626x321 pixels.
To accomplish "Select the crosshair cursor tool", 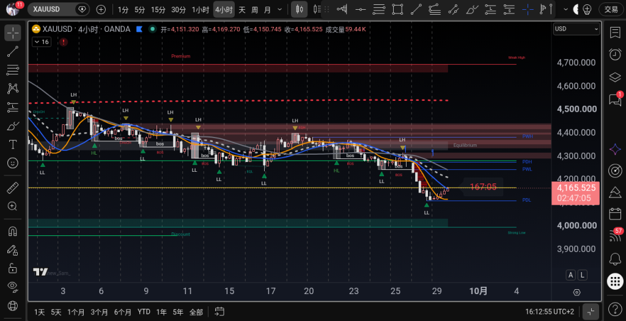I will pos(13,33).
